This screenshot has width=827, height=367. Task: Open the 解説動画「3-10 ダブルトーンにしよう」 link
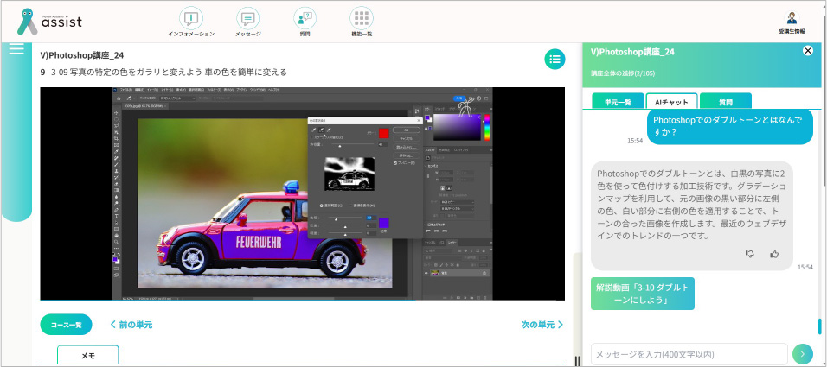(643, 294)
